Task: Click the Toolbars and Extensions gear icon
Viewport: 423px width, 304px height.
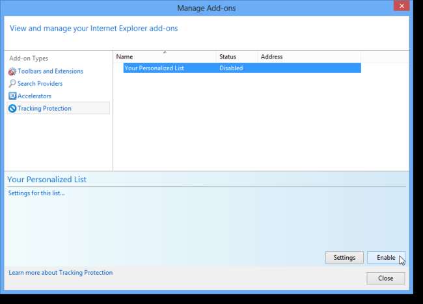Action: (12, 72)
